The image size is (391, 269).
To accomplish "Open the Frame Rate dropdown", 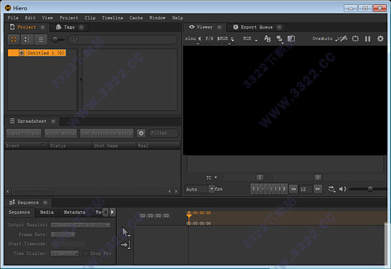I will [x=63, y=234].
